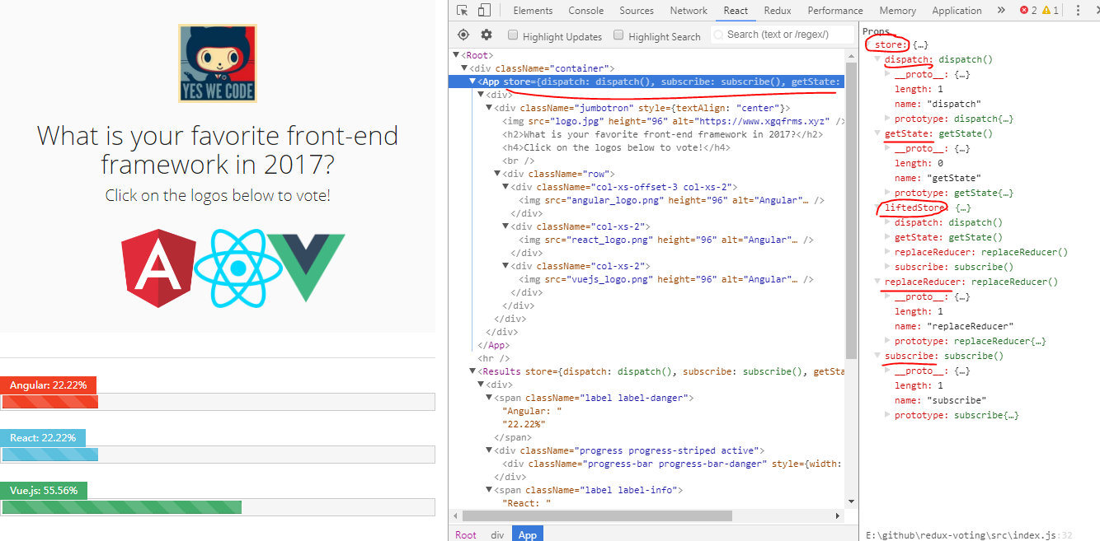This screenshot has height=541, width=1100.
Task: Select the img src="logo.jpg" tree line
Action: click(674, 121)
